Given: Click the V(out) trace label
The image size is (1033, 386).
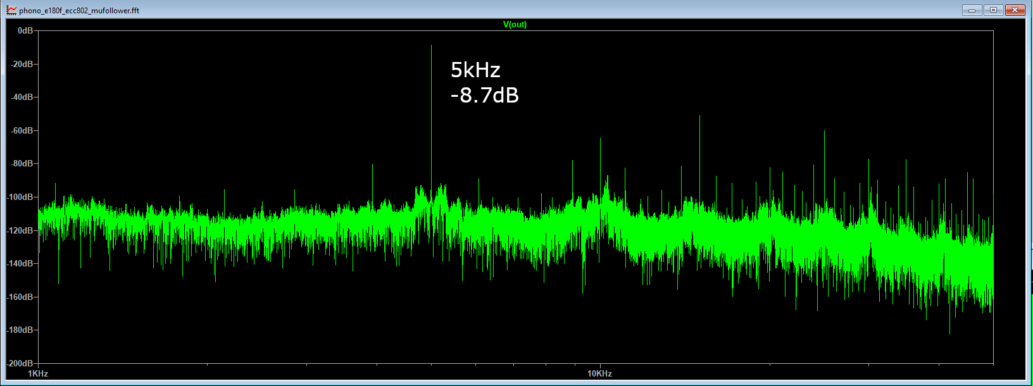Looking at the screenshot, I should [515, 25].
